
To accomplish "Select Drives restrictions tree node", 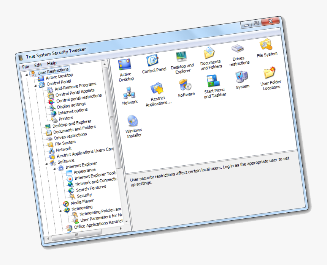I will 70,136.
